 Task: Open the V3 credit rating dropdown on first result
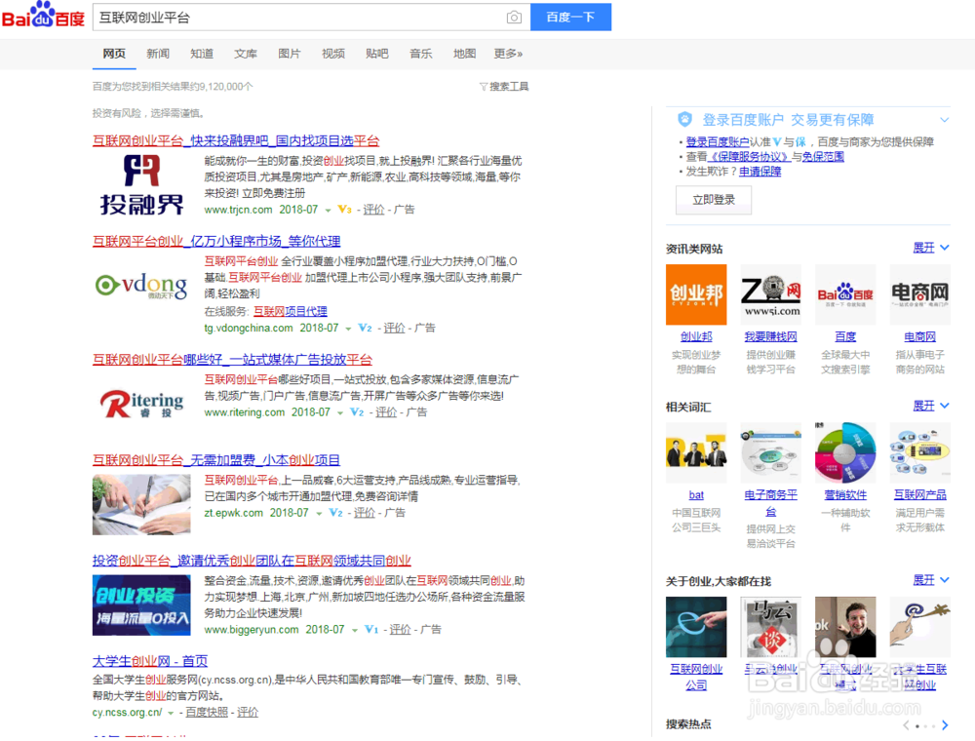point(347,210)
